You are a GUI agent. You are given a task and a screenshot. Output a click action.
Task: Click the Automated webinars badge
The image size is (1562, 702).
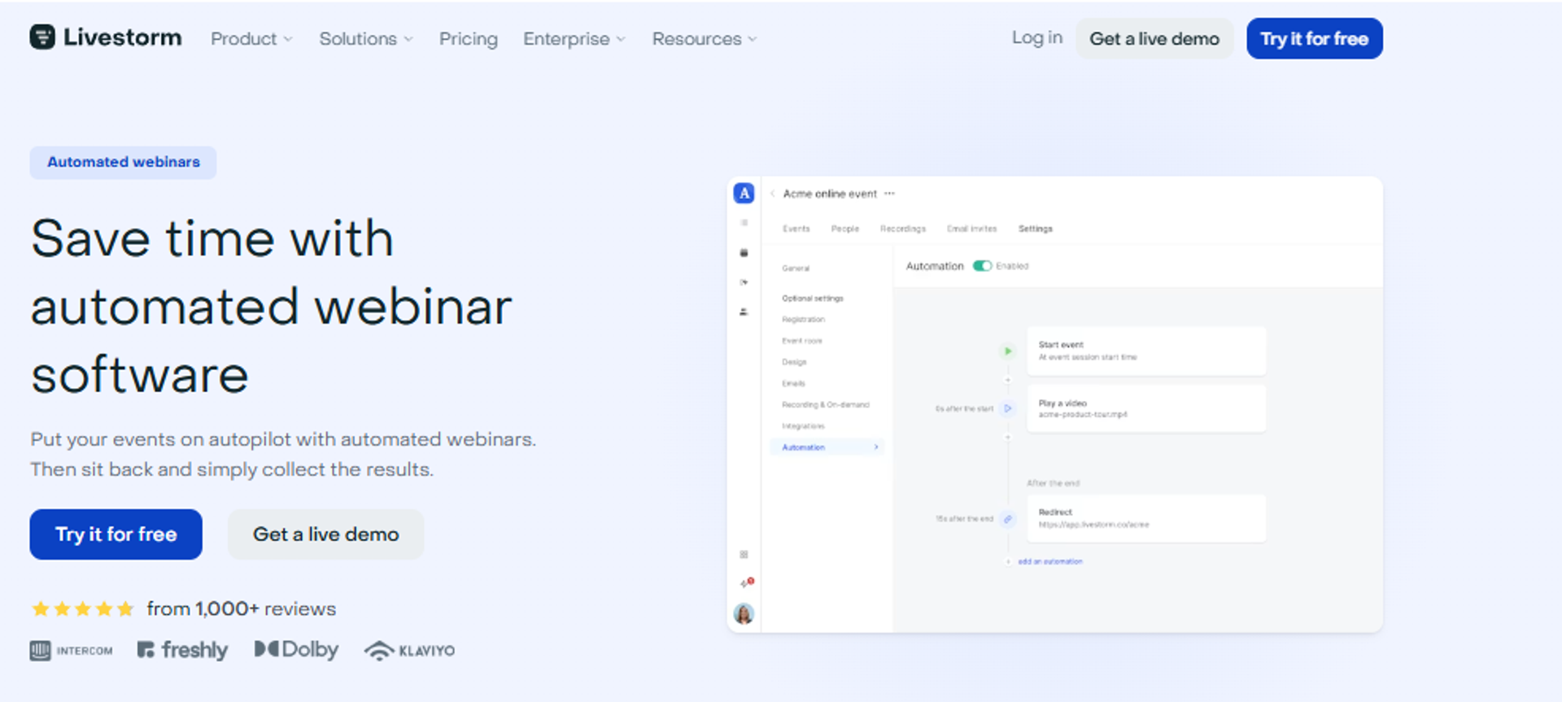coord(123,162)
